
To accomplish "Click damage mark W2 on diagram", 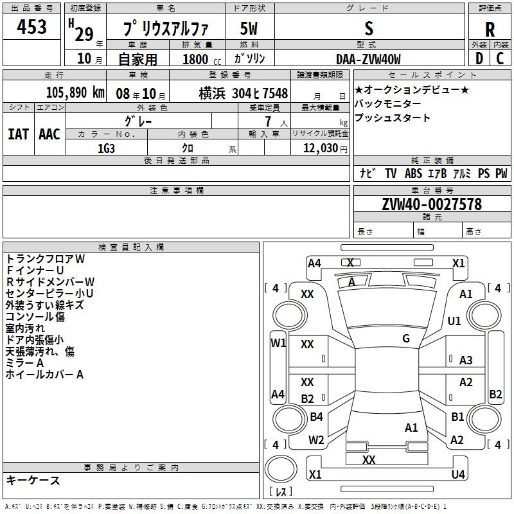I will (316, 440).
